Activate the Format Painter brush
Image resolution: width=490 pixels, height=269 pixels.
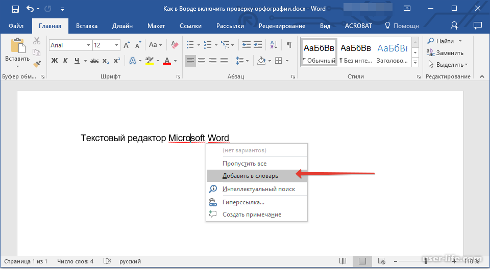click(x=37, y=64)
